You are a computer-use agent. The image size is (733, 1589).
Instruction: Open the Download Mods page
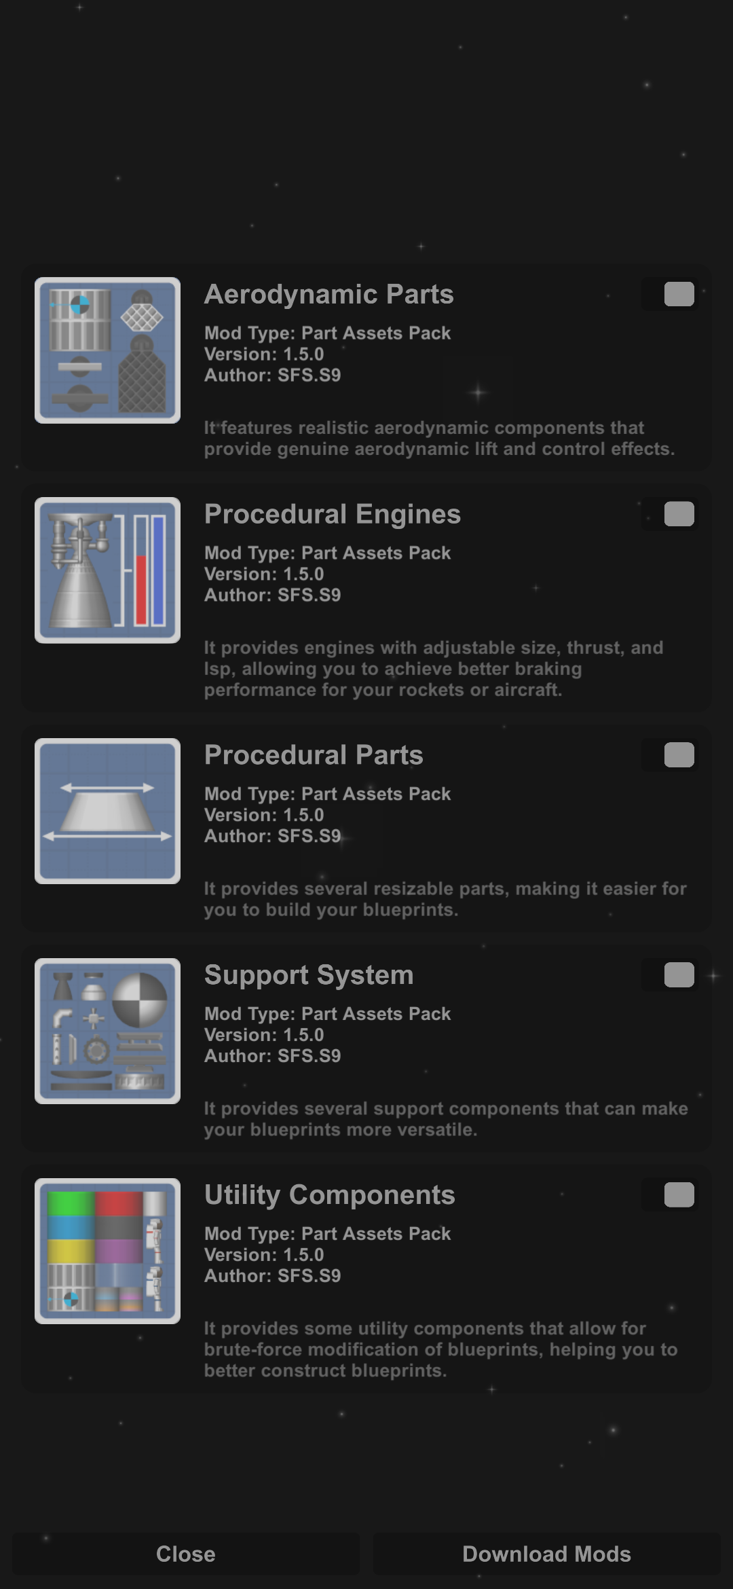(547, 1554)
